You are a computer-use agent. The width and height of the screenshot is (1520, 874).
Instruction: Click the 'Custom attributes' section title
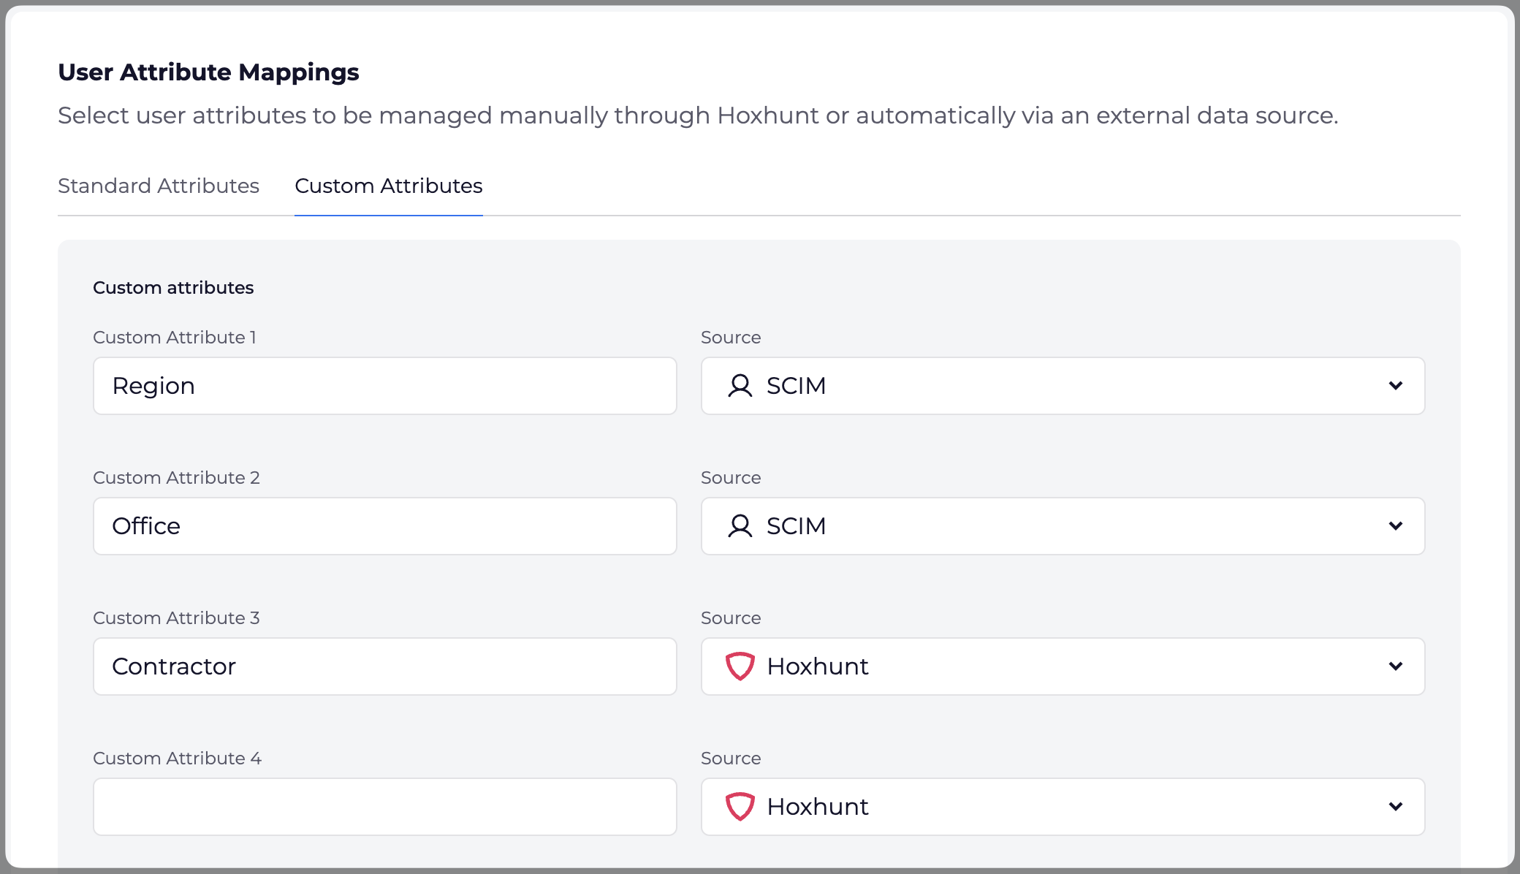(173, 288)
